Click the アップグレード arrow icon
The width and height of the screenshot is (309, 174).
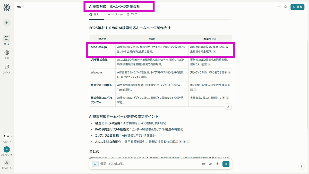7,150
